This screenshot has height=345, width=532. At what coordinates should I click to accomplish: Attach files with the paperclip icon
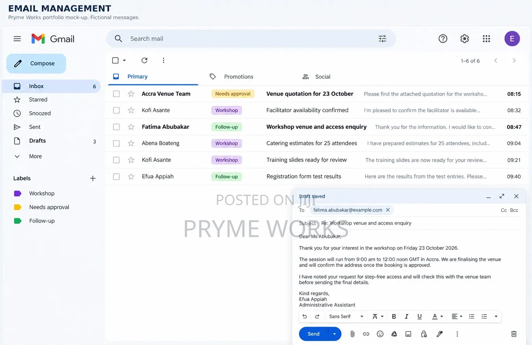point(352,334)
